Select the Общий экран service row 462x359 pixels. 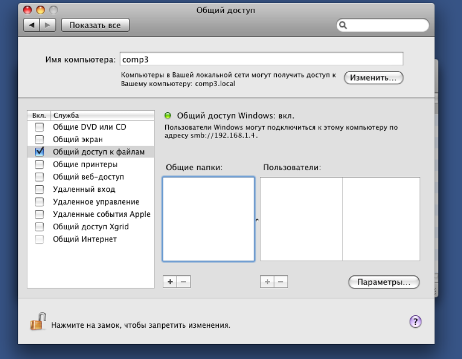click(x=91, y=139)
